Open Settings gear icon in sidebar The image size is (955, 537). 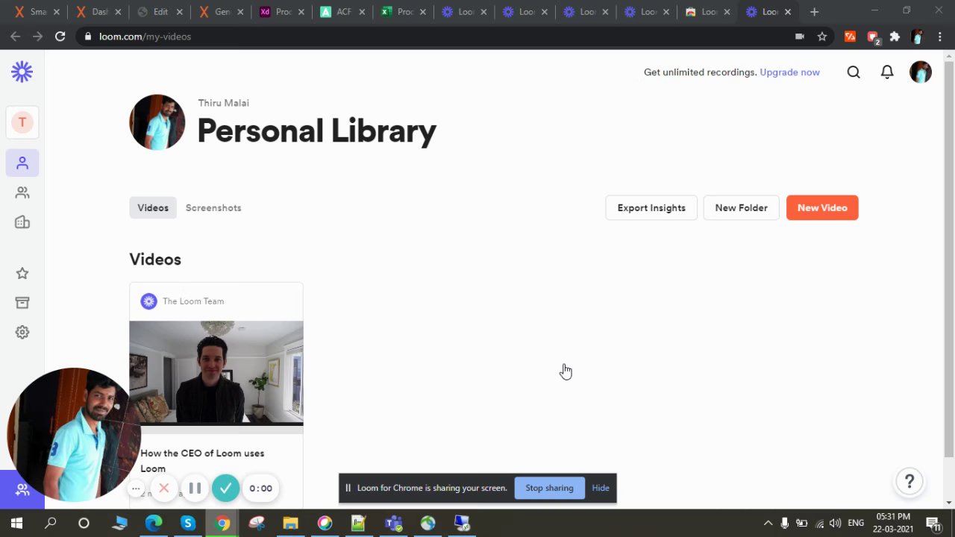(x=22, y=333)
